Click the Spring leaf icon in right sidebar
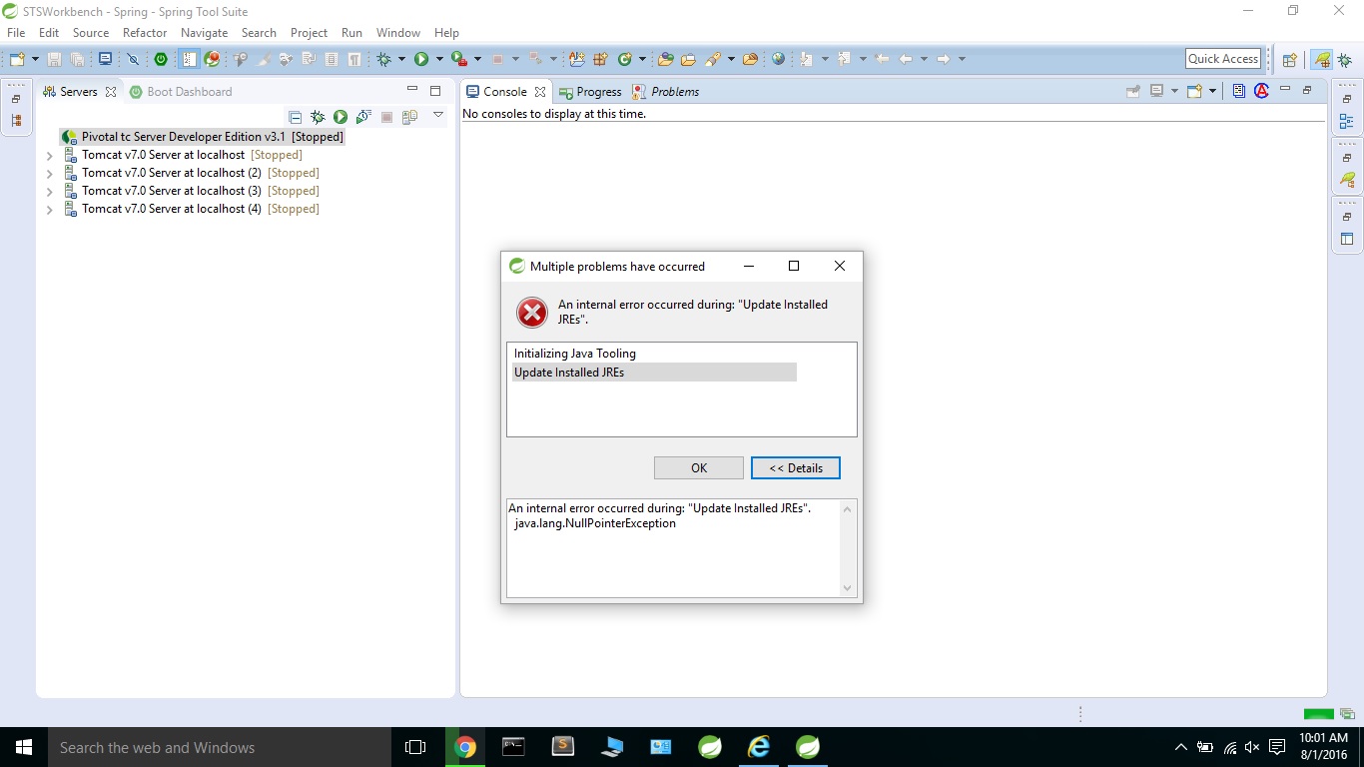 1346,181
